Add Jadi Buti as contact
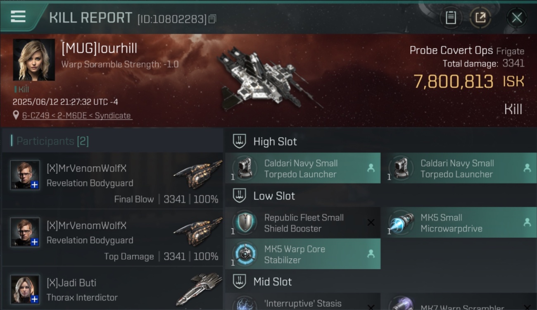The width and height of the screenshot is (537, 310). [x=35, y=299]
